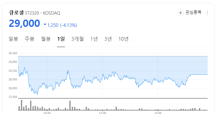The width and height of the screenshot is (217, 114).
Task: Switch to the 월봉 monthly candle tab
Action: [46, 39]
